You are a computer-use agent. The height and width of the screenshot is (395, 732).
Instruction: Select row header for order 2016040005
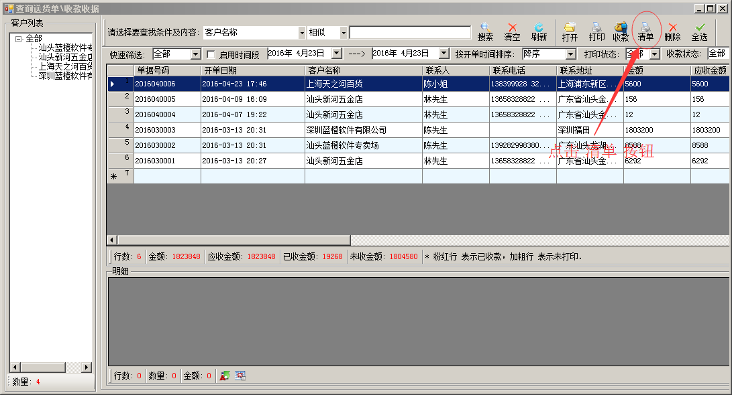point(121,99)
